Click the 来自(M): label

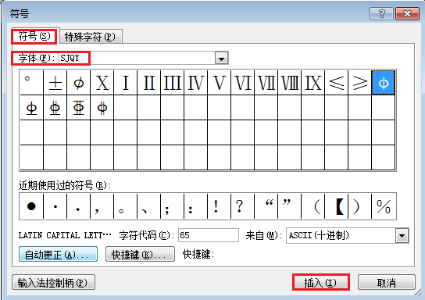[x=264, y=235]
